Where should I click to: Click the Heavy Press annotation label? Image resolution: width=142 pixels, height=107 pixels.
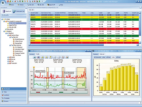tap(40, 72)
